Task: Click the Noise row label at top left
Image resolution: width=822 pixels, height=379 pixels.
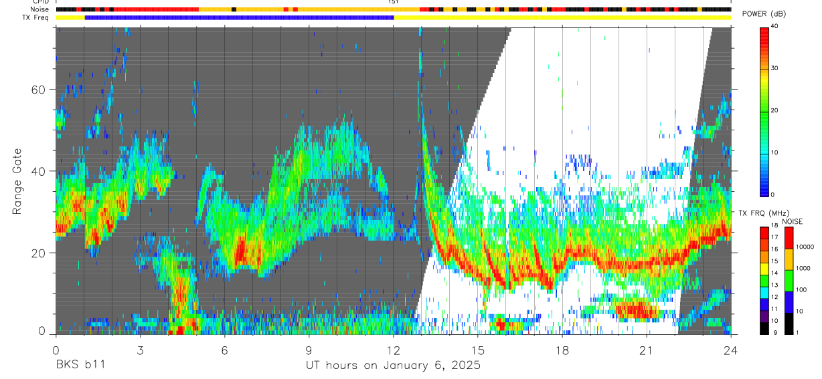Action: click(39, 9)
